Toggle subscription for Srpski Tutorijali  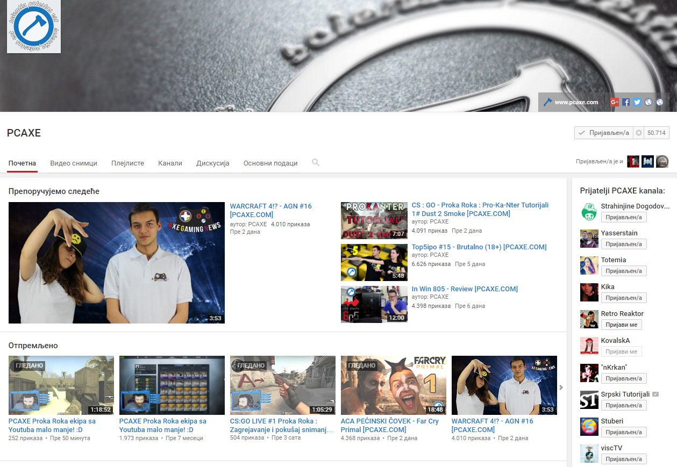click(x=624, y=405)
